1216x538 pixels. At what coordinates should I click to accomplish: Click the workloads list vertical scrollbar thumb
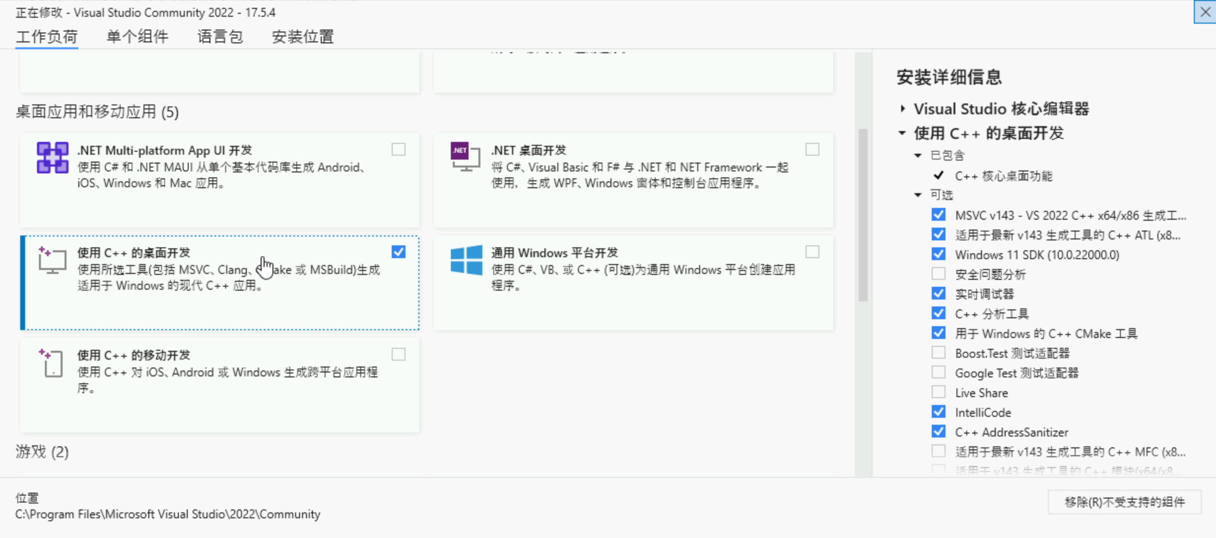click(863, 215)
